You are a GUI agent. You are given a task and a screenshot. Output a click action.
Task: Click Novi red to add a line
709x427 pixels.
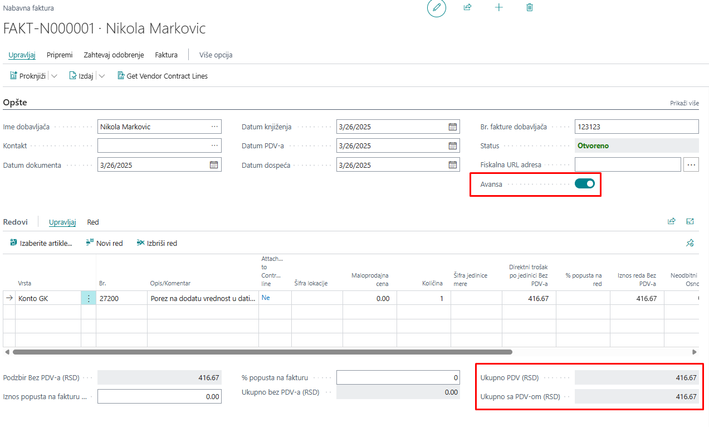[105, 243]
